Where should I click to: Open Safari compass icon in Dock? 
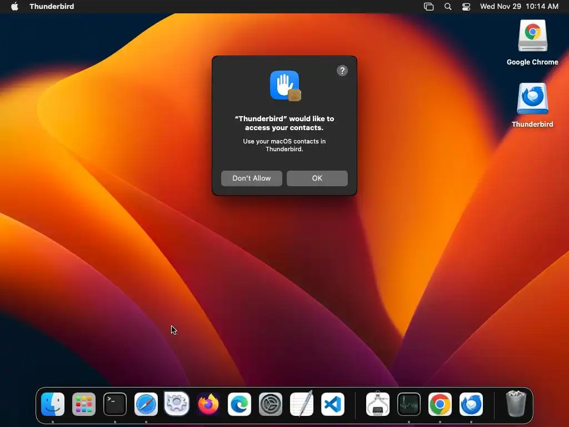(x=146, y=404)
